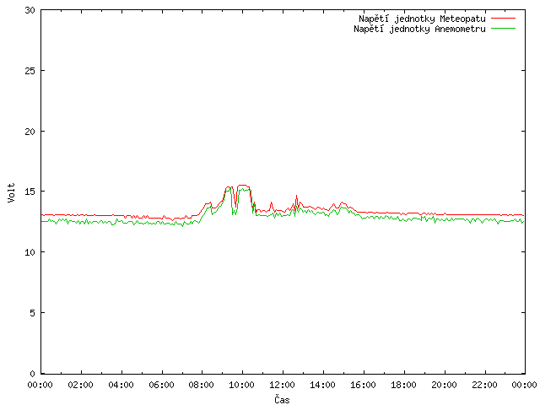Image resolution: width=540 pixels, height=405 pixels.
Task: Click the x-axis label '06:00'
Action: point(161,385)
